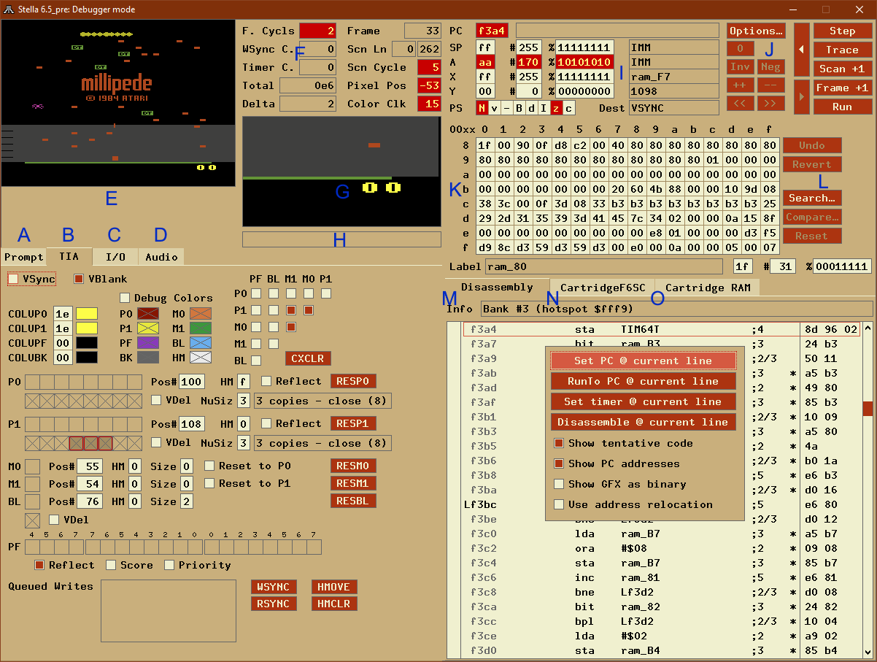This screenshot has width=877, height=662.
Task: Click the left arrow rewind button
Action: pos(802,50)
